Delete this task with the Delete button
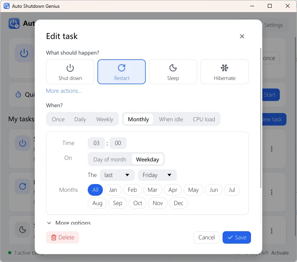The image size is (297, 262). coord(62,237)
